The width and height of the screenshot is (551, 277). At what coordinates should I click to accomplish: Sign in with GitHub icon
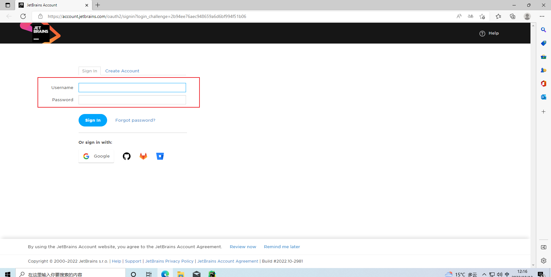click(x=127, y=156)
